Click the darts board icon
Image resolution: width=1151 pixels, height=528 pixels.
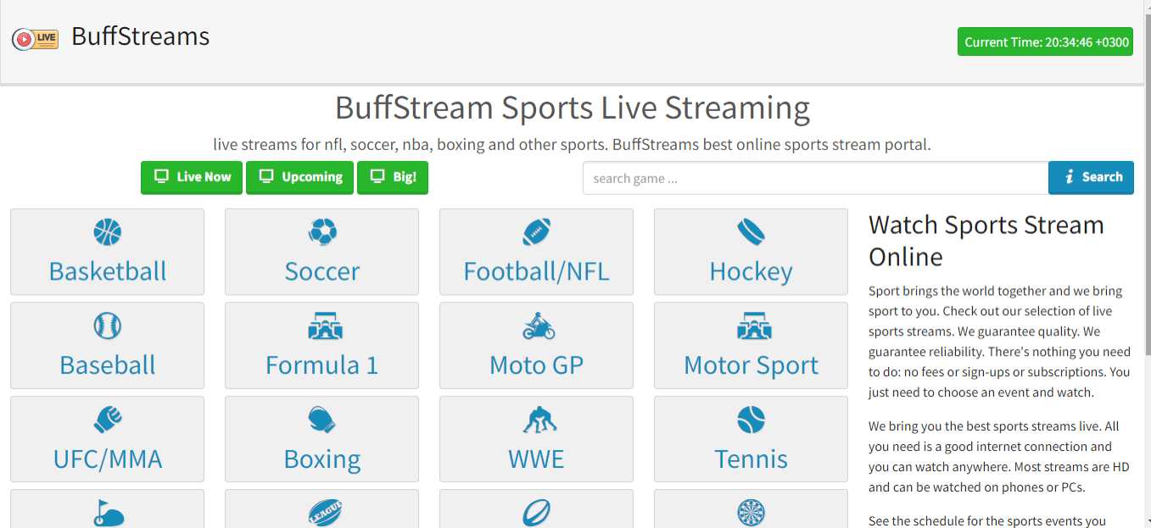pyautogui.click(x=752, y=513)
